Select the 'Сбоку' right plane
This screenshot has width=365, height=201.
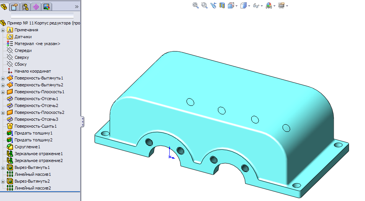(20, 64)
